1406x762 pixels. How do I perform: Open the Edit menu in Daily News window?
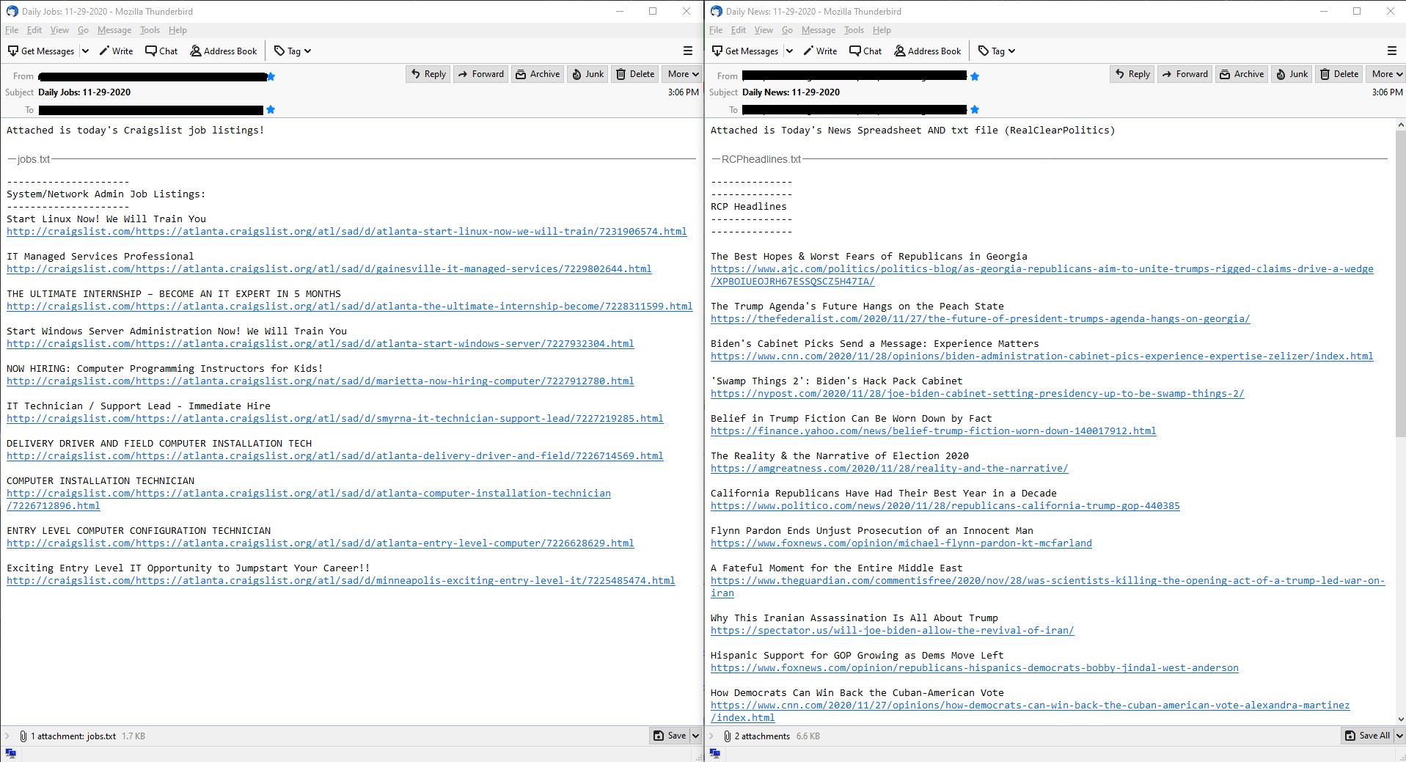point(739,30)
